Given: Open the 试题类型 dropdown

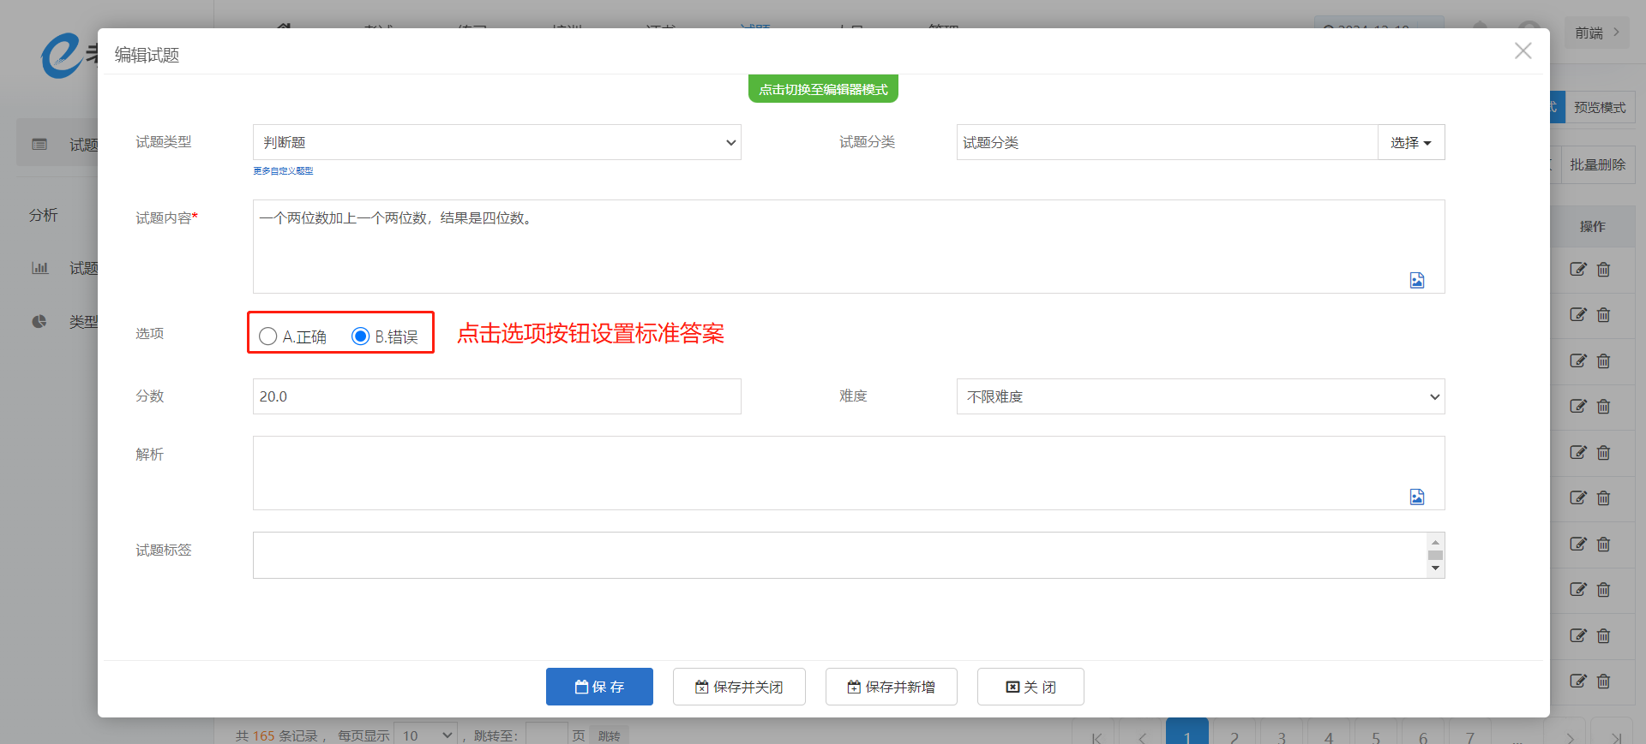Looking at the screenshot, I should click(x=496, y=142).
